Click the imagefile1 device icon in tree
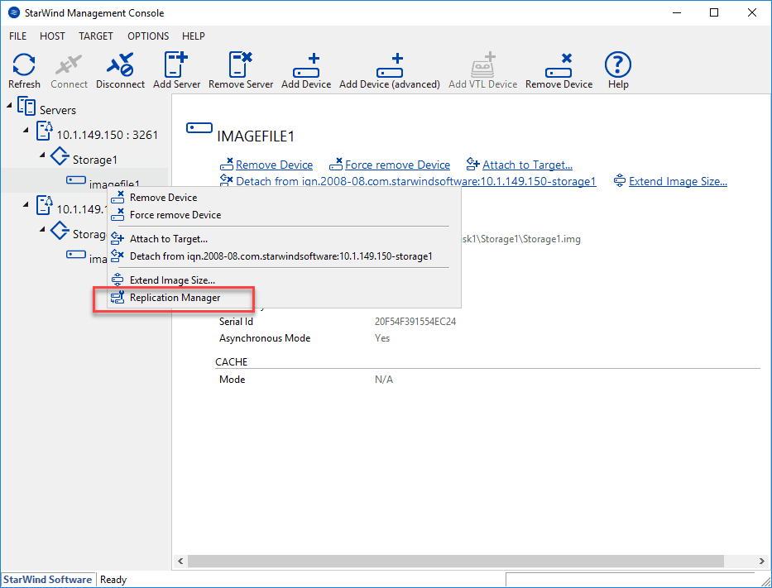The image size is (772, 588). [76, 180]
